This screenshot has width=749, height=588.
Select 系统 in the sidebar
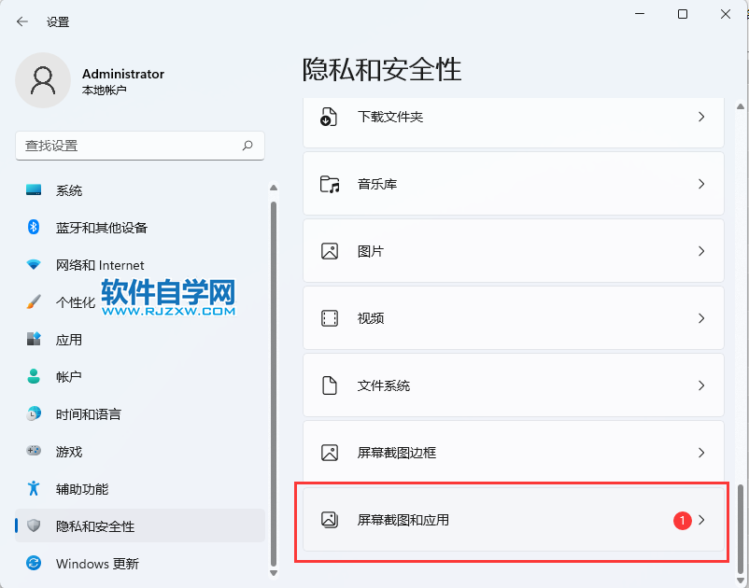[69, 190]
